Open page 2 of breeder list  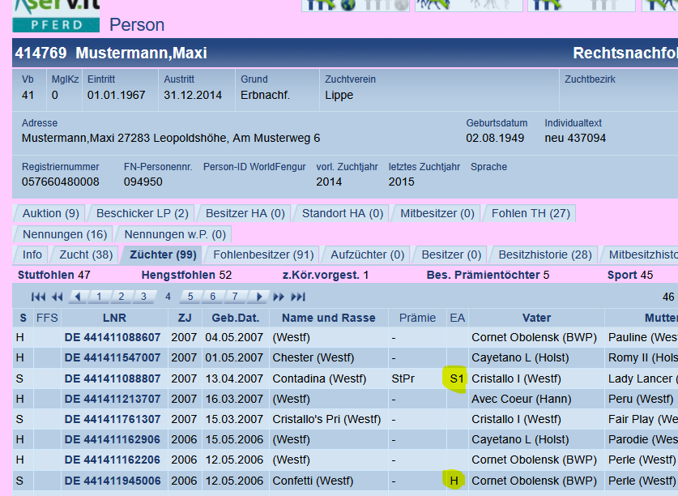pos(120,297)
